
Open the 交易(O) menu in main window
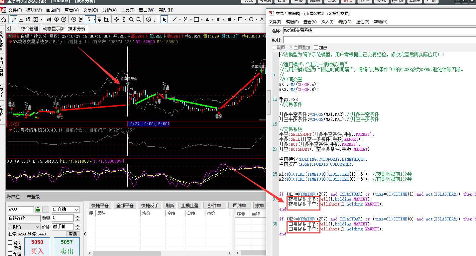pyautogui.click(x=90, y=10)
